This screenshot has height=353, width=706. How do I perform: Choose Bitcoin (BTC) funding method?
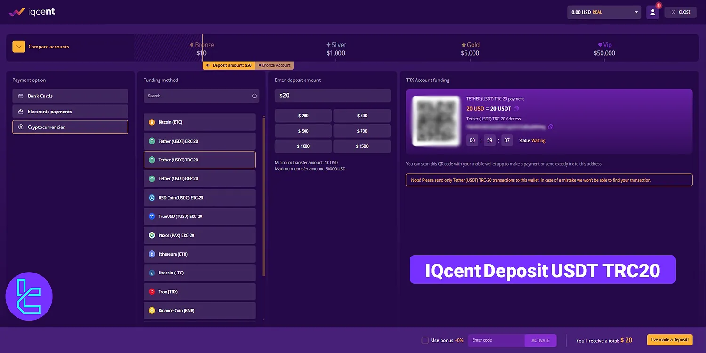[x=200, y=122]
